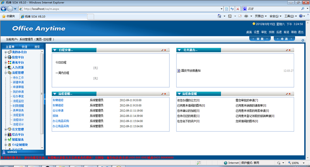Image resolution: width=310 pixels, height=167 pixels.
Task: Collapse the 流程提醒 panel triangle
Action: [x=55, y=94]
